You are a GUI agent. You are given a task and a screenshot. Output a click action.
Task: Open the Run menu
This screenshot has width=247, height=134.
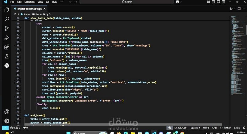pyautogui.click(x=54, y=2)
